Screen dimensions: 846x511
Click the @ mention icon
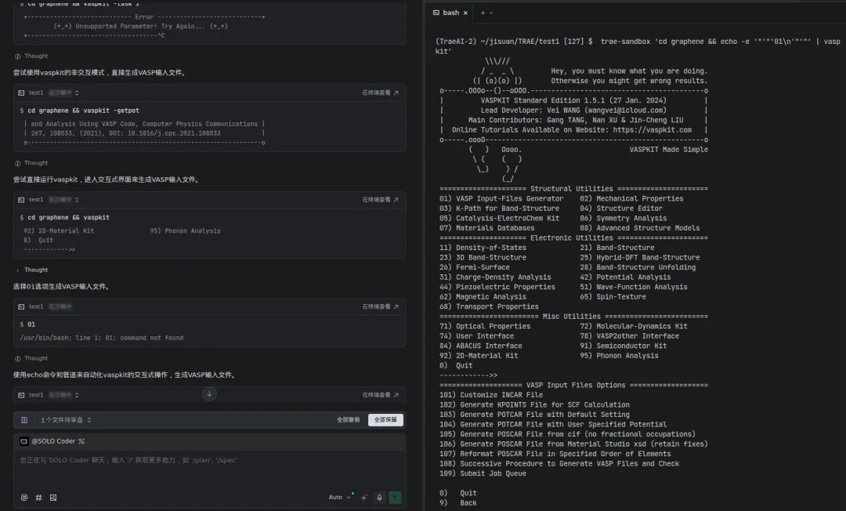23,498
